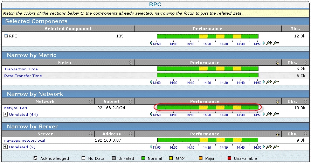The width and height of the screenshot is (311, 163).
Task: Click the Transaction Time performance bar
Action: click(208, 69)
